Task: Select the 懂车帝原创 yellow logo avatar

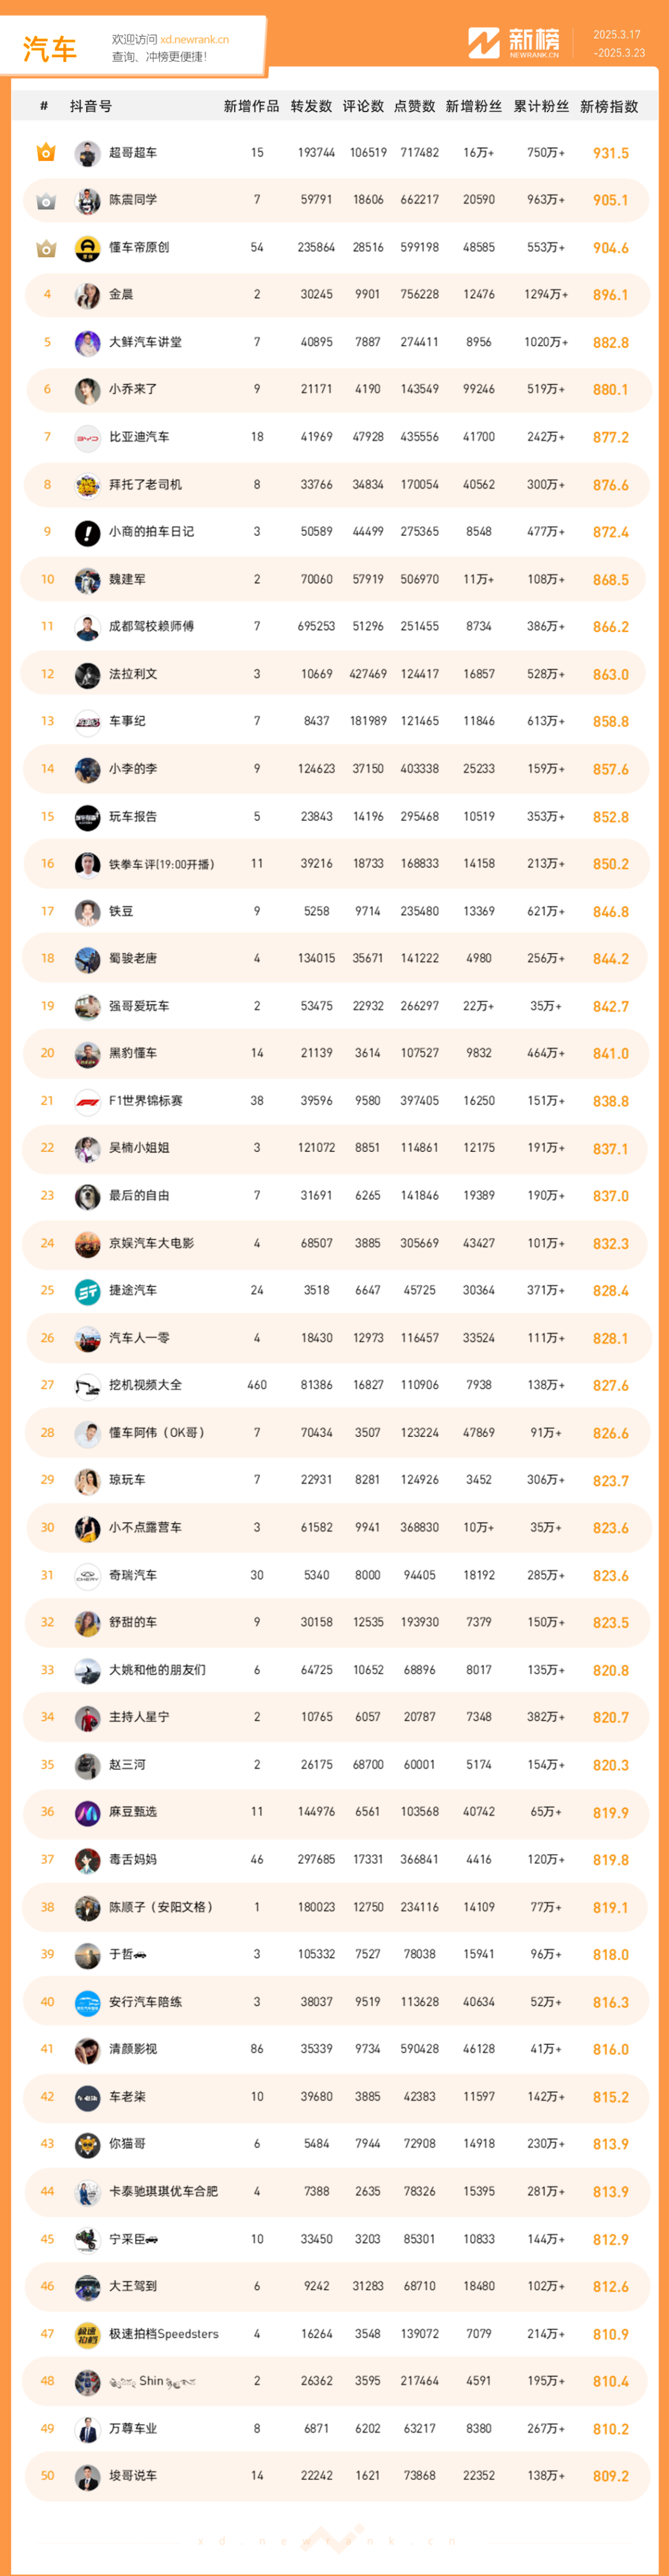Action: click(88, 248)
